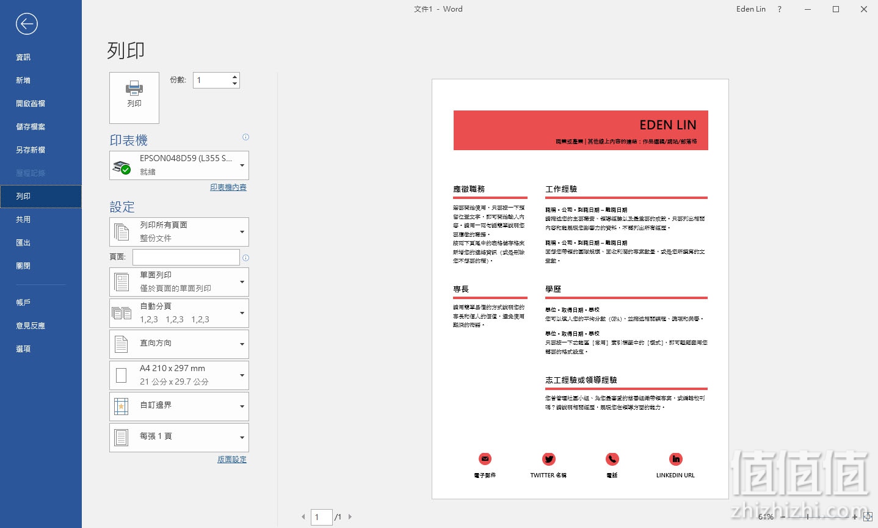Click the zoom to page icon at bottom right
The height and width of the screenshot is (528, 878).
click(x=868, y=517)
